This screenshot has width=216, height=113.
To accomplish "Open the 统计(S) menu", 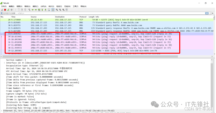I will [x=51, y=6].
